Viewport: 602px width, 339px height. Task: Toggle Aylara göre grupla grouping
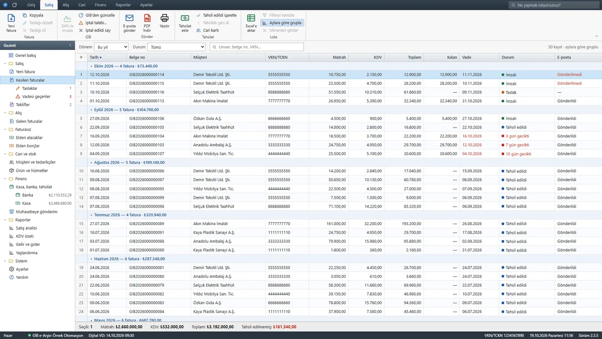[282, 23]
